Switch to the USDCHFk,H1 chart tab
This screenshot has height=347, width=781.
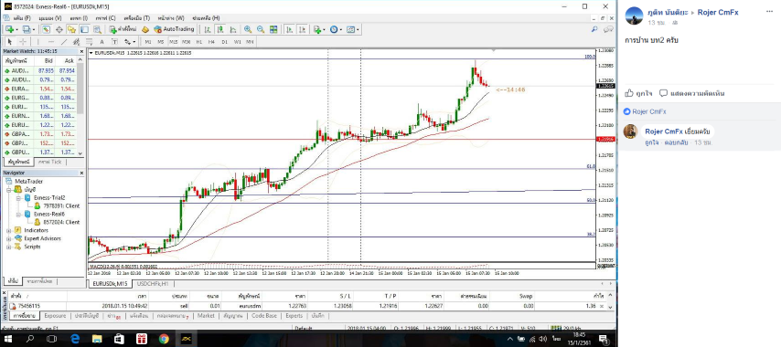coord(153,283)
